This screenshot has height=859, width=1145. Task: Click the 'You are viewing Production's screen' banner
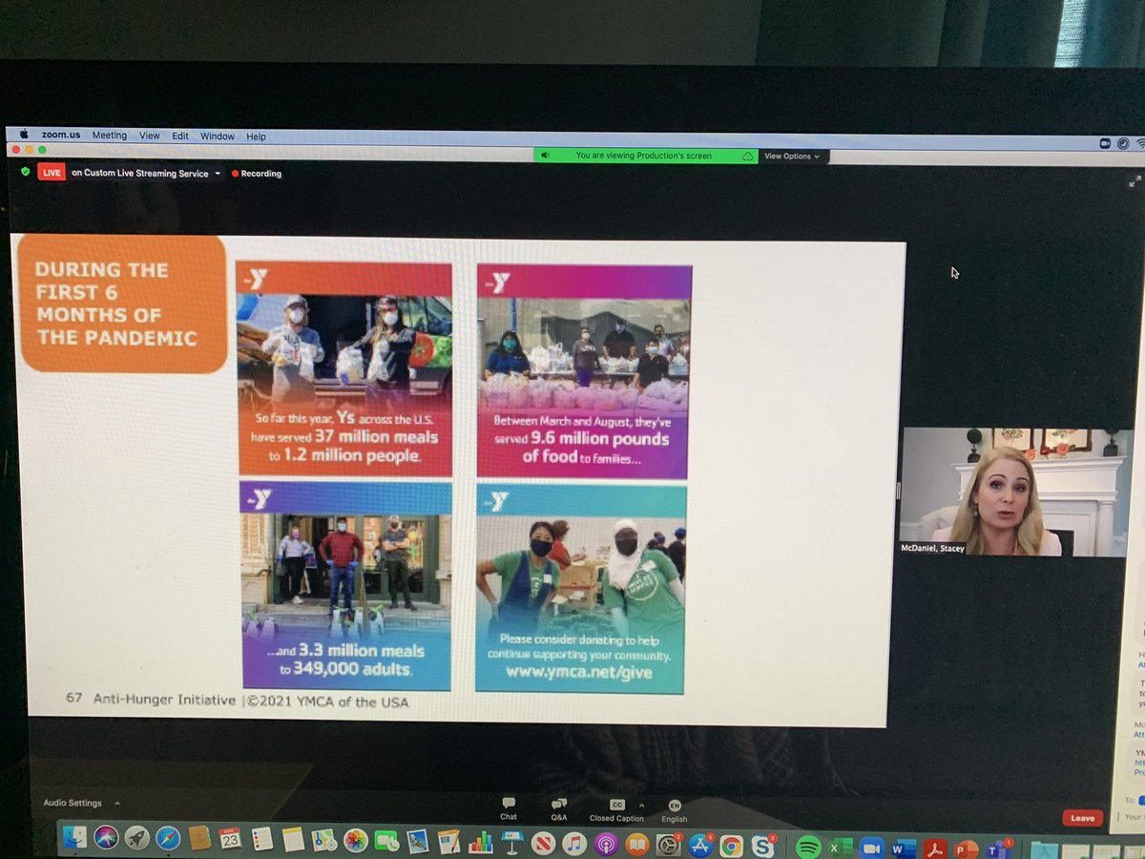(645, 156)
